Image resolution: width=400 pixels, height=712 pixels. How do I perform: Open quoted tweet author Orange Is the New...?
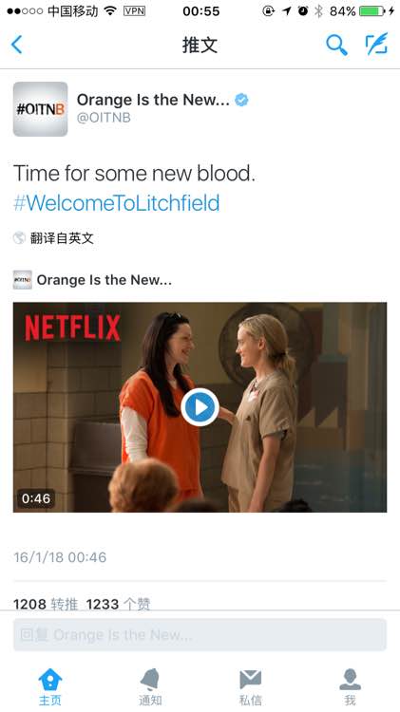[105, 280]
